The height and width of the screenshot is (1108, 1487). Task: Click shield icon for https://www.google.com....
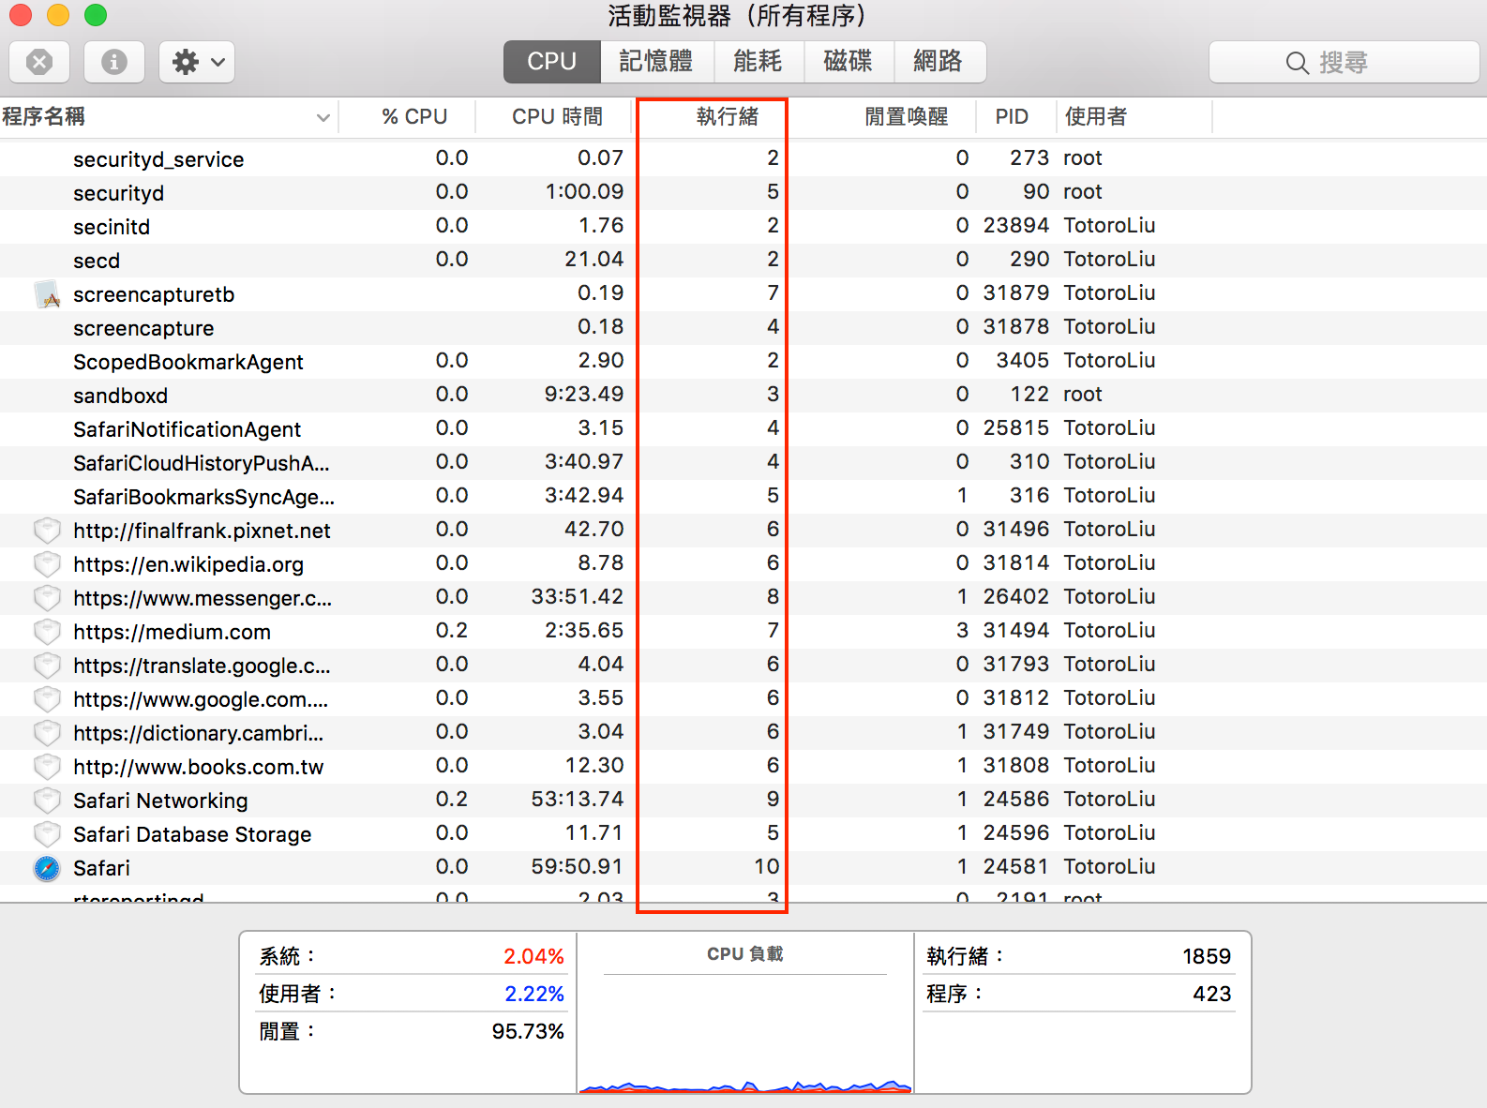47,699
